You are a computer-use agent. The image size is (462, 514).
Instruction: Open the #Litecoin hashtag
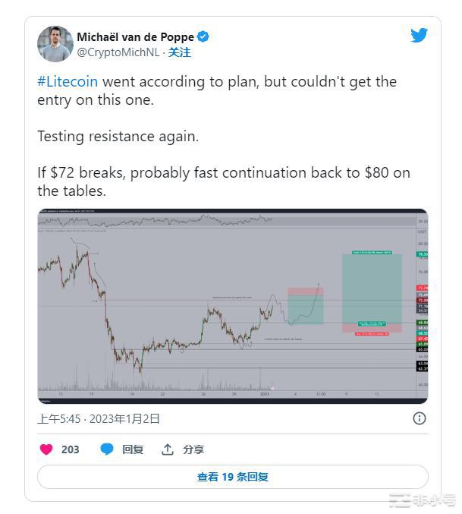[x=68, y=81]
